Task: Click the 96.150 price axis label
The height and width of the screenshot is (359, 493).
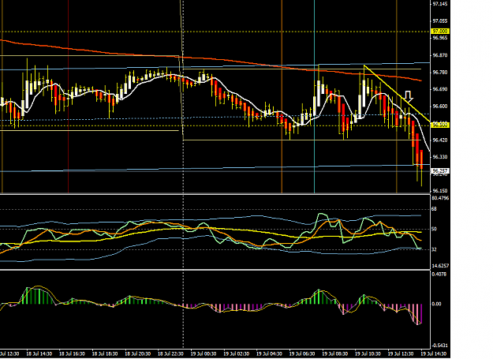Action: point(440,190)
